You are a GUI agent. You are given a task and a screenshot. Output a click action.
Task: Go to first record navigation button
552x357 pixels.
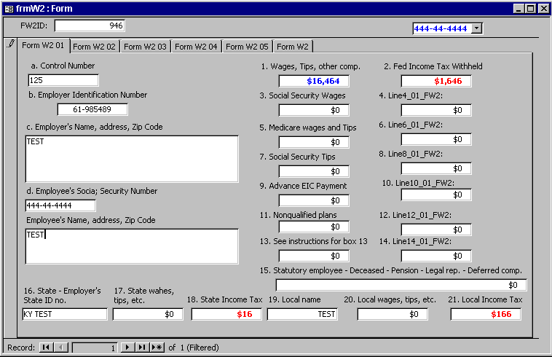(x=46, y=348)
